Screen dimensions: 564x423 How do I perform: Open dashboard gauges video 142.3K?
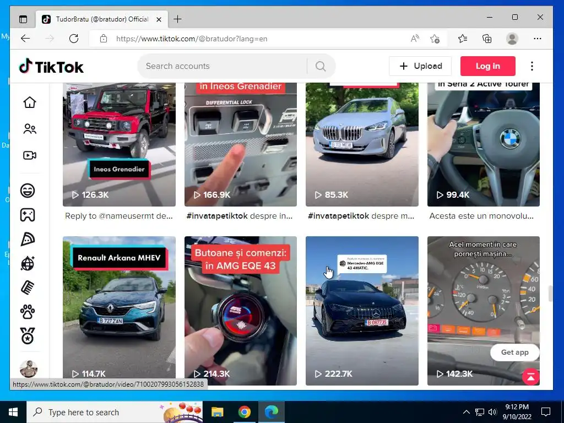coord(484,311)
